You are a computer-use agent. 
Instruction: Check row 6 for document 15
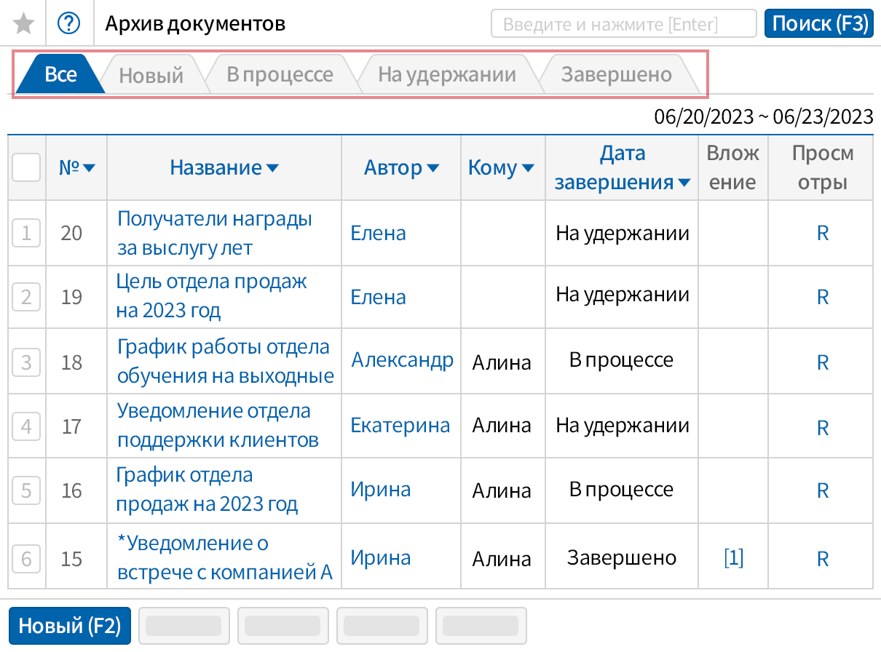pos(25,557)
